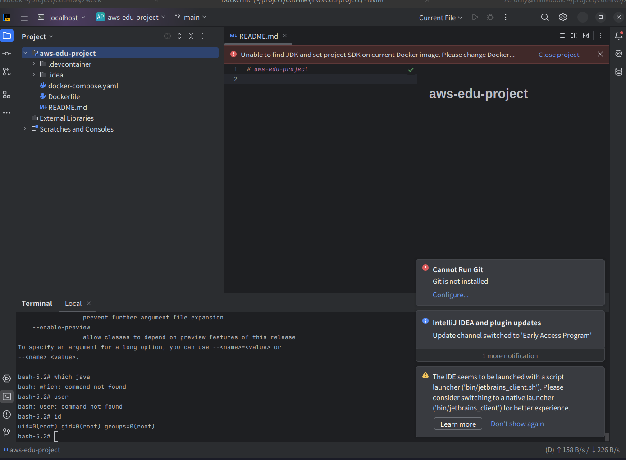Open the Services tool window icon
The width and height of the screenshot is (626, 460).
7,378
